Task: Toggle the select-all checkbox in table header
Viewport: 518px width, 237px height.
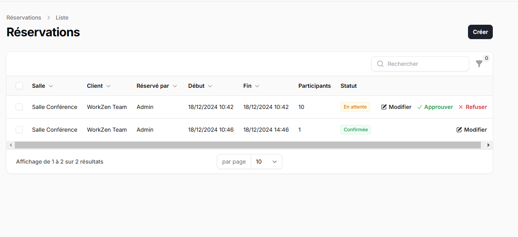Action: (19, 86)
